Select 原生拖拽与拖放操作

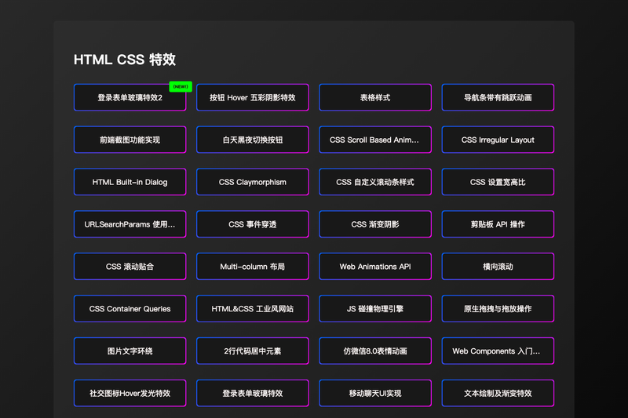coord(498,308)
